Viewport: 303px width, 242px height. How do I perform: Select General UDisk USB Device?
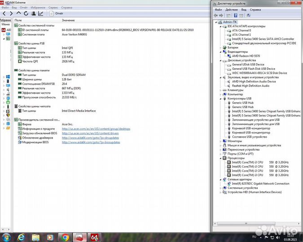point(248,65)
